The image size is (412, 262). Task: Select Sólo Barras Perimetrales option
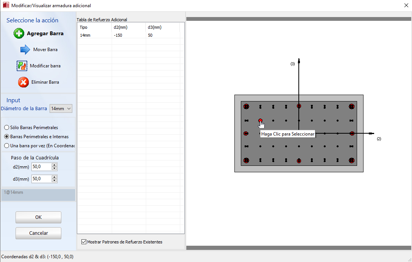[x=6, y=128]
